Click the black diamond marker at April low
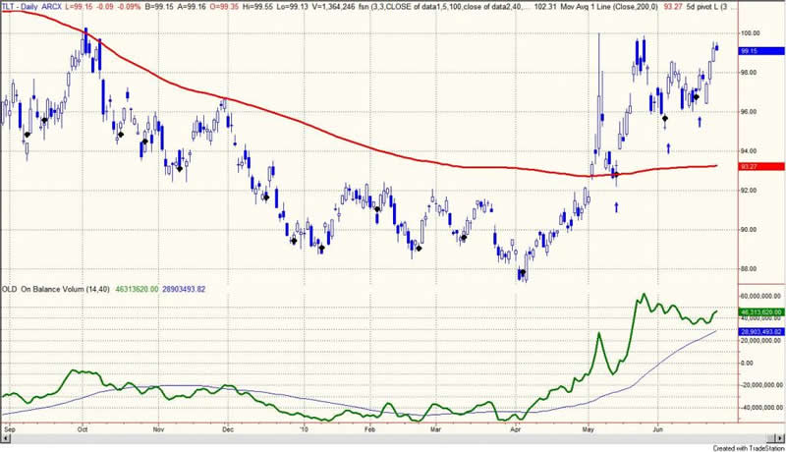786x452 pixels. click(524, 274)
